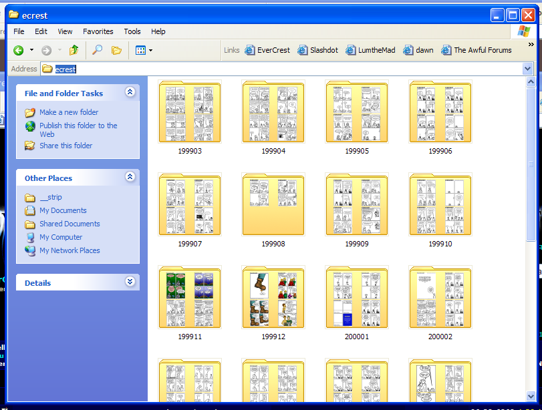The image size is (542, 410).
Task: Open the LumtheMad link
Action: [x=370, y=50]
